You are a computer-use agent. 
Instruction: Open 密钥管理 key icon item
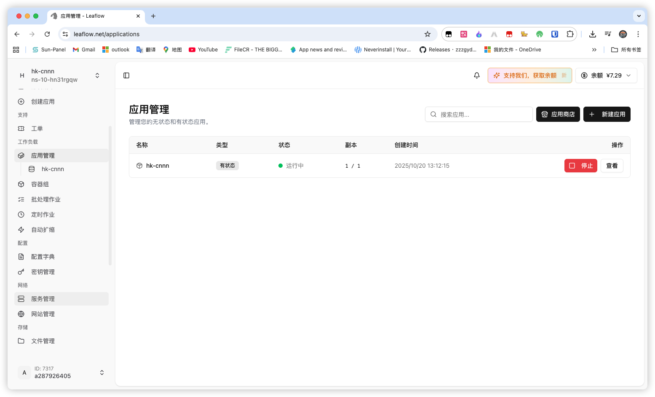21,272
